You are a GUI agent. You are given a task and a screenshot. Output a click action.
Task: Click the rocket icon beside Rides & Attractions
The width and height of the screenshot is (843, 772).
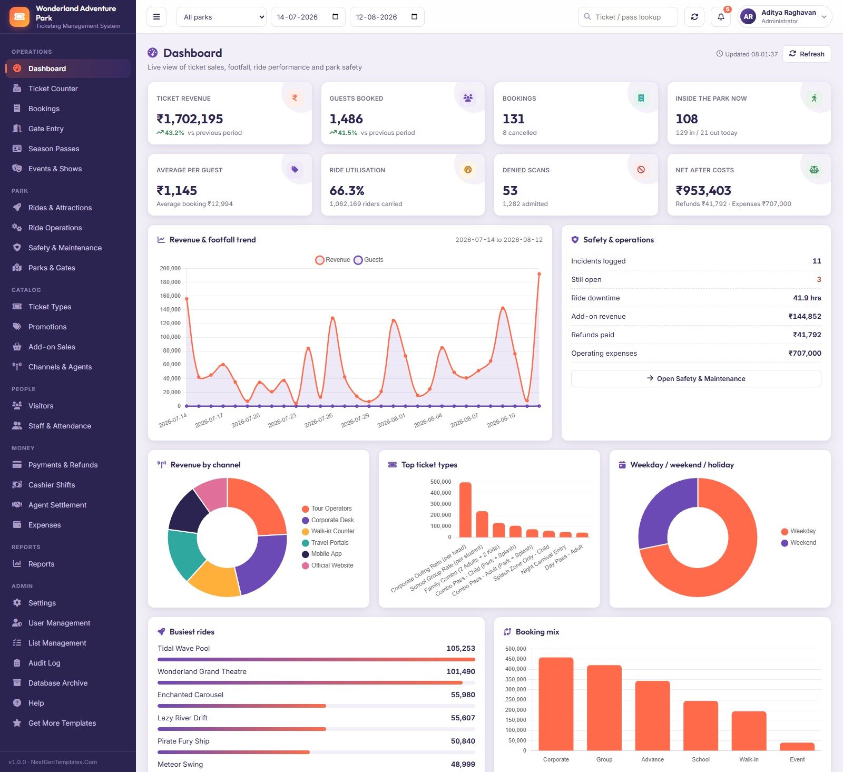[x=17, y=208]
